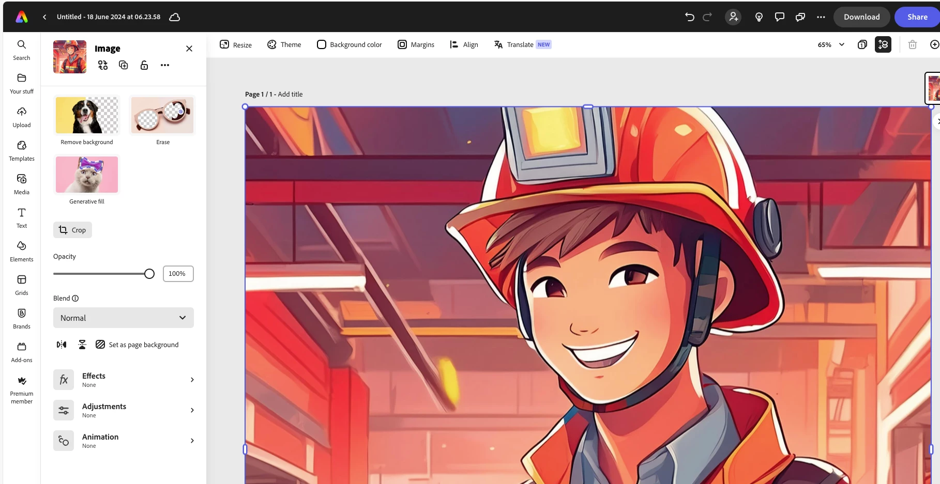The image size is (940, 484).
Task: Open the 65% zoom dropdown
Action: pyautogui.click(x=831, y=44)
